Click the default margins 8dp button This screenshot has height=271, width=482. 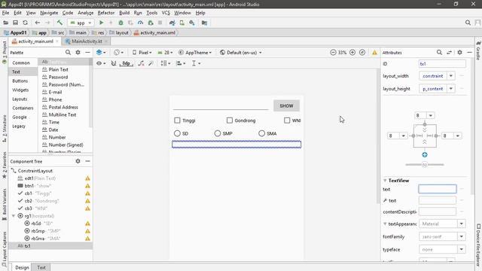(127, 63)
